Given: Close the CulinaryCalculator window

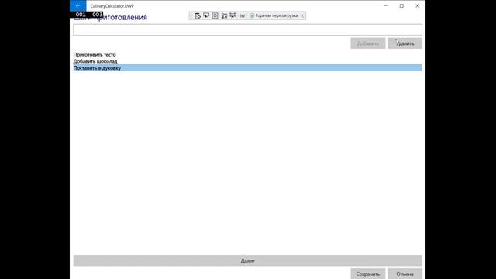Looking at the screenshot, I should coord(417,5).
